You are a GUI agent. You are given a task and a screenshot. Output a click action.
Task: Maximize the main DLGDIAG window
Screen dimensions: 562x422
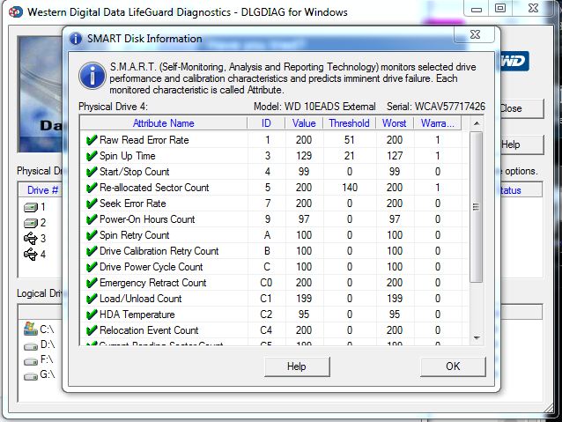pyautogui.click(x=500, y=8)
